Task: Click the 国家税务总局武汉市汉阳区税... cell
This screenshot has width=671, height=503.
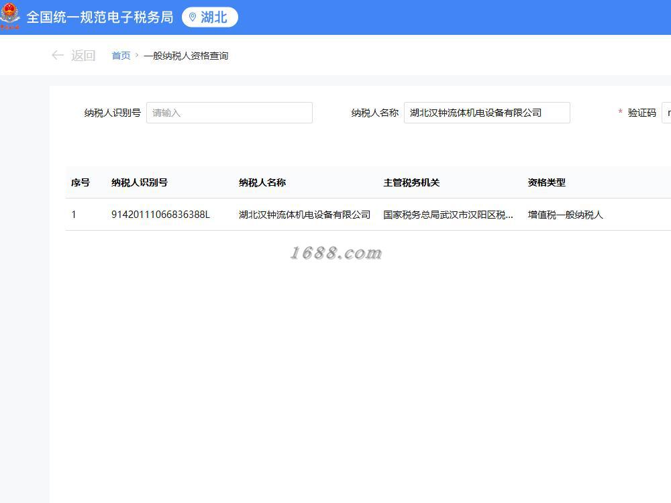Action: tap(448, 215)
